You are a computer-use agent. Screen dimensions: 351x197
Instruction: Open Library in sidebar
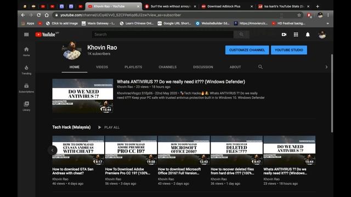click(26, 106)
